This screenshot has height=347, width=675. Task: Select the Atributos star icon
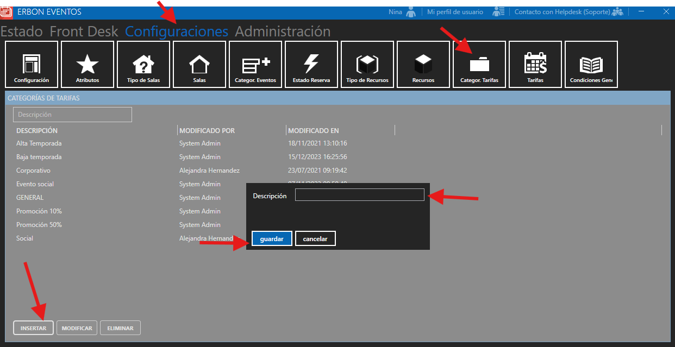pyautogui.click(x=87, y=64)
